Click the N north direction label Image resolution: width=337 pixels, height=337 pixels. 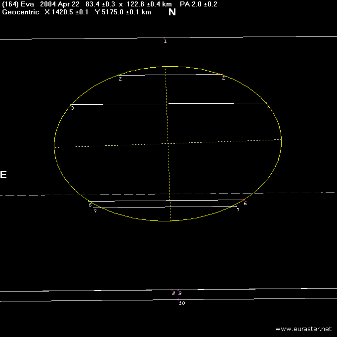point(172,12)
